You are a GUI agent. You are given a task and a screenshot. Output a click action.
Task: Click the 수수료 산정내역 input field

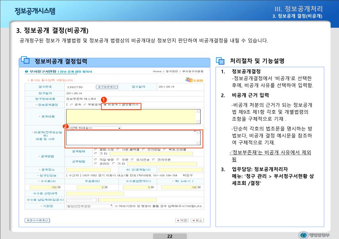[95, 194]
